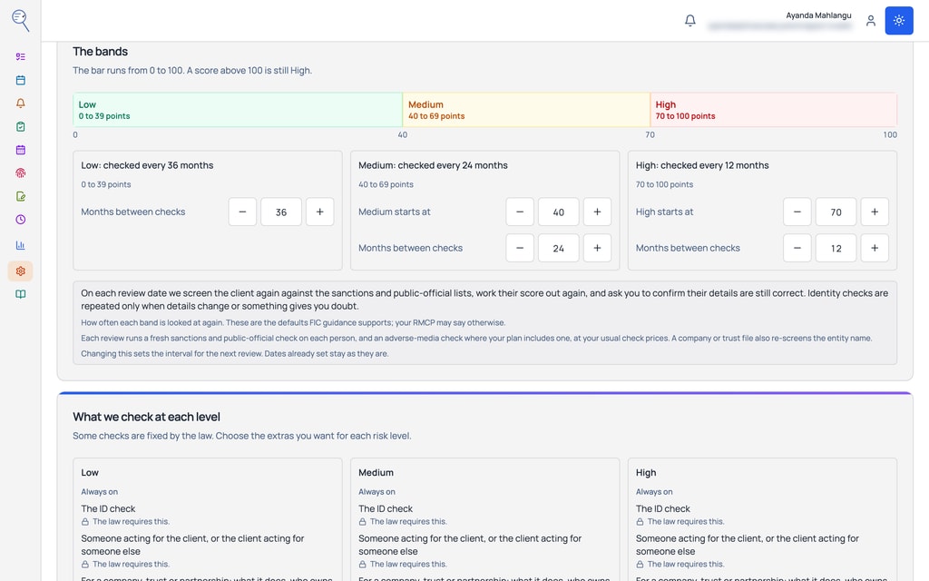This screenshot has width=929, height=581.
Task: Decrease Low months between checks
Action: tap(242, 212)
